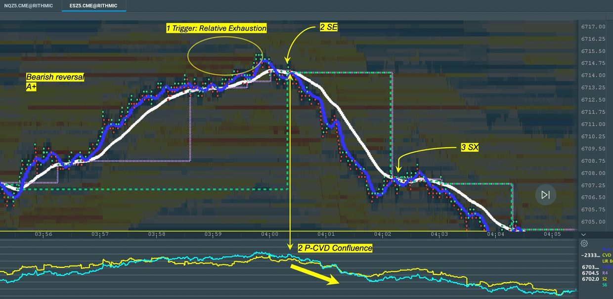Select the R4 legend entry
This screenshot has height=299, width=613.
(x=605, y=272)
